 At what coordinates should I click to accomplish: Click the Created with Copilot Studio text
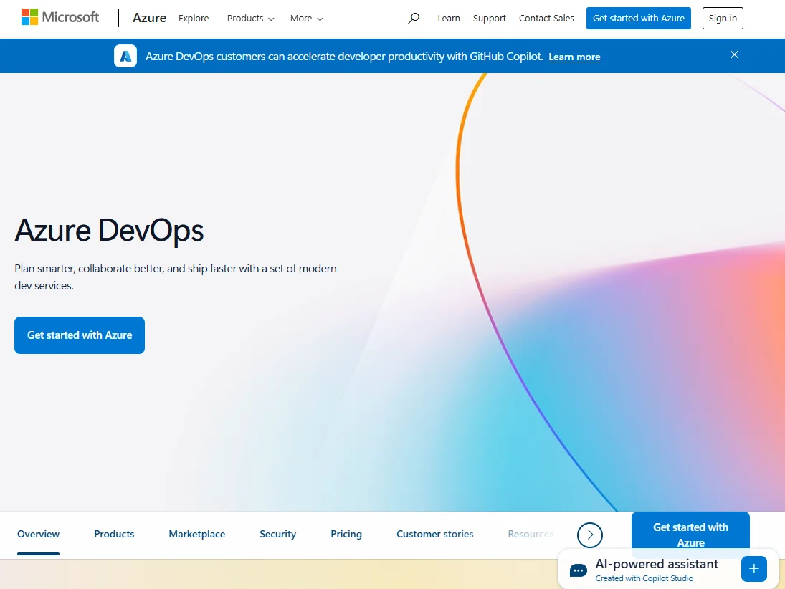(644, 578)
